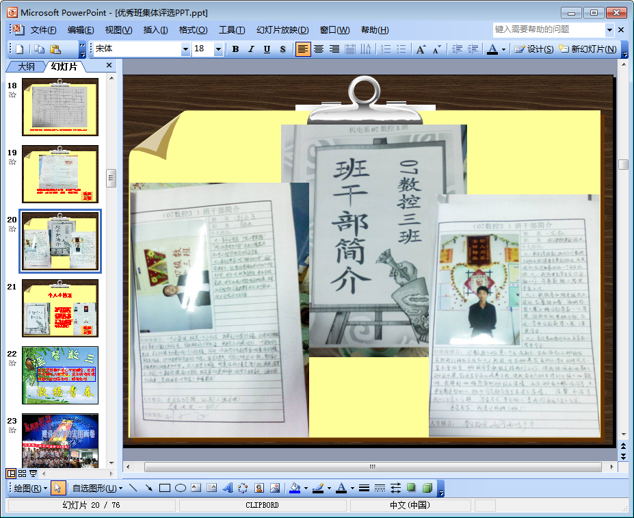Insert Clip Art
Viewport: 634px width, 518px height.
pos(259,488)
